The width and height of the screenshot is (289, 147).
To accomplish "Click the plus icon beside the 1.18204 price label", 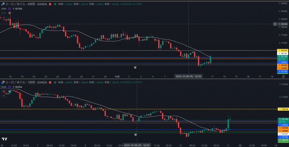I will click(275, 24).
